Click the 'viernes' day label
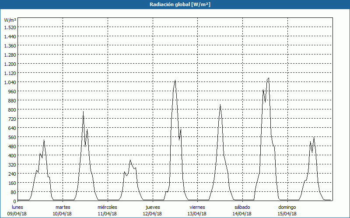 tap(197, 207)
